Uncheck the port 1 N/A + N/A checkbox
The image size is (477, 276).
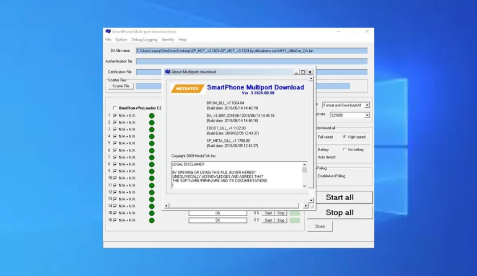pos(115,116)
